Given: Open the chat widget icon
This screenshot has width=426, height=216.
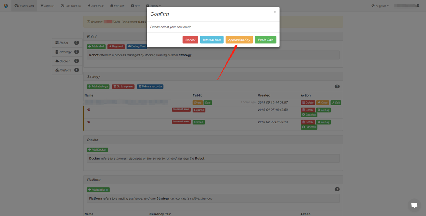Looking at the screenshot, I should 414,205.
